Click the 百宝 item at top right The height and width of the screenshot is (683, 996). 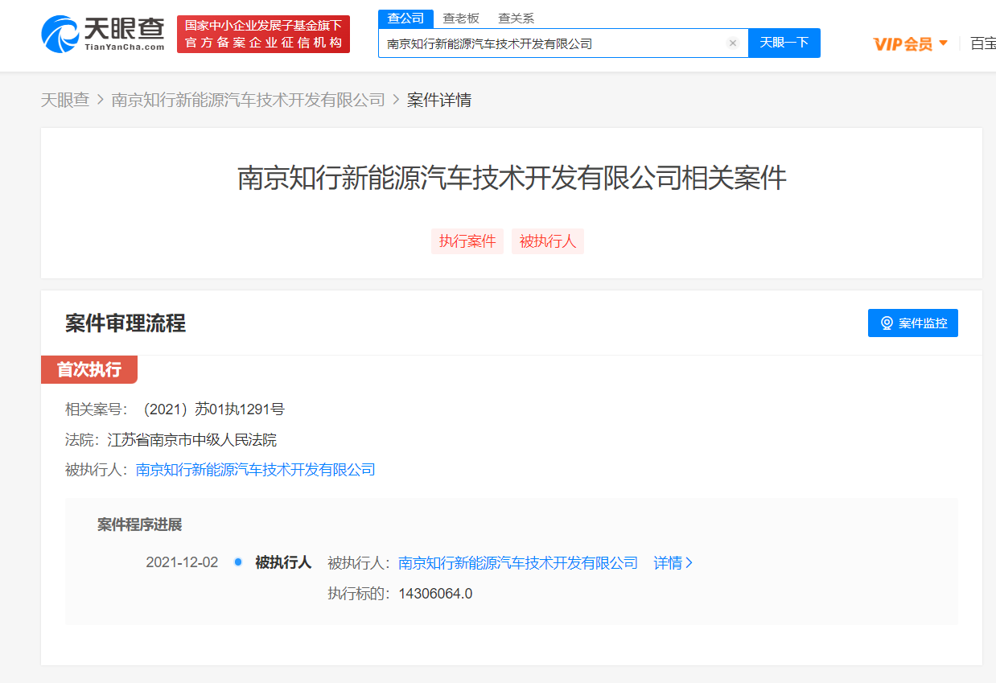(983, 43)
